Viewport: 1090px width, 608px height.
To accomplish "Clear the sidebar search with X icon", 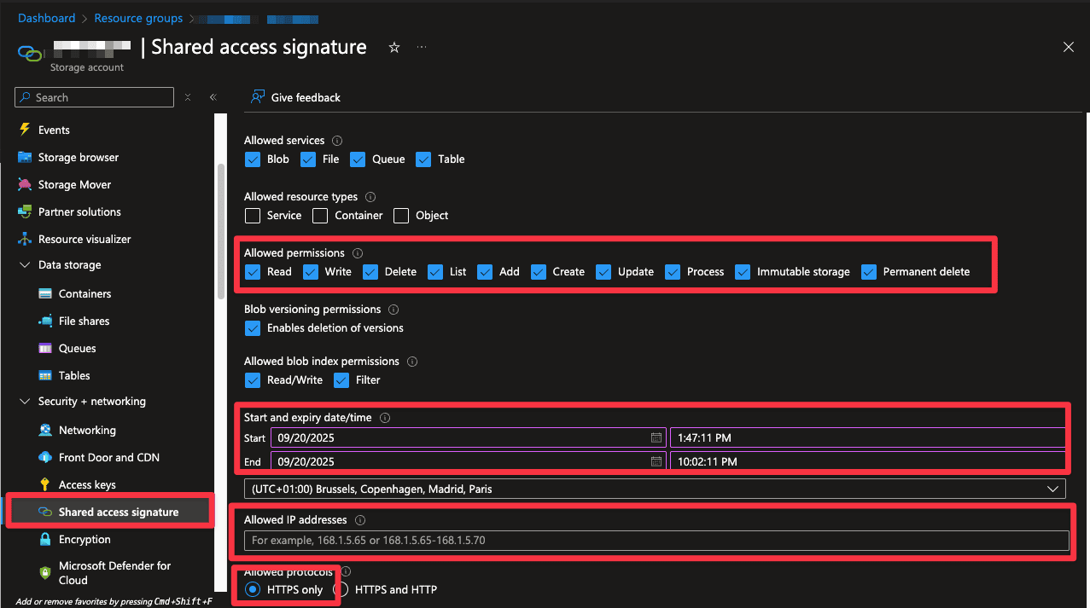I will coord(188,97).
